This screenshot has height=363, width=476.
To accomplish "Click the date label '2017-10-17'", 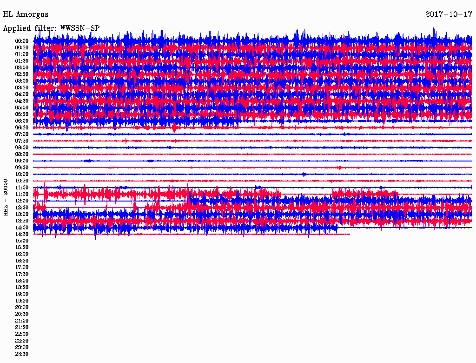I will (x=449, y=14).
